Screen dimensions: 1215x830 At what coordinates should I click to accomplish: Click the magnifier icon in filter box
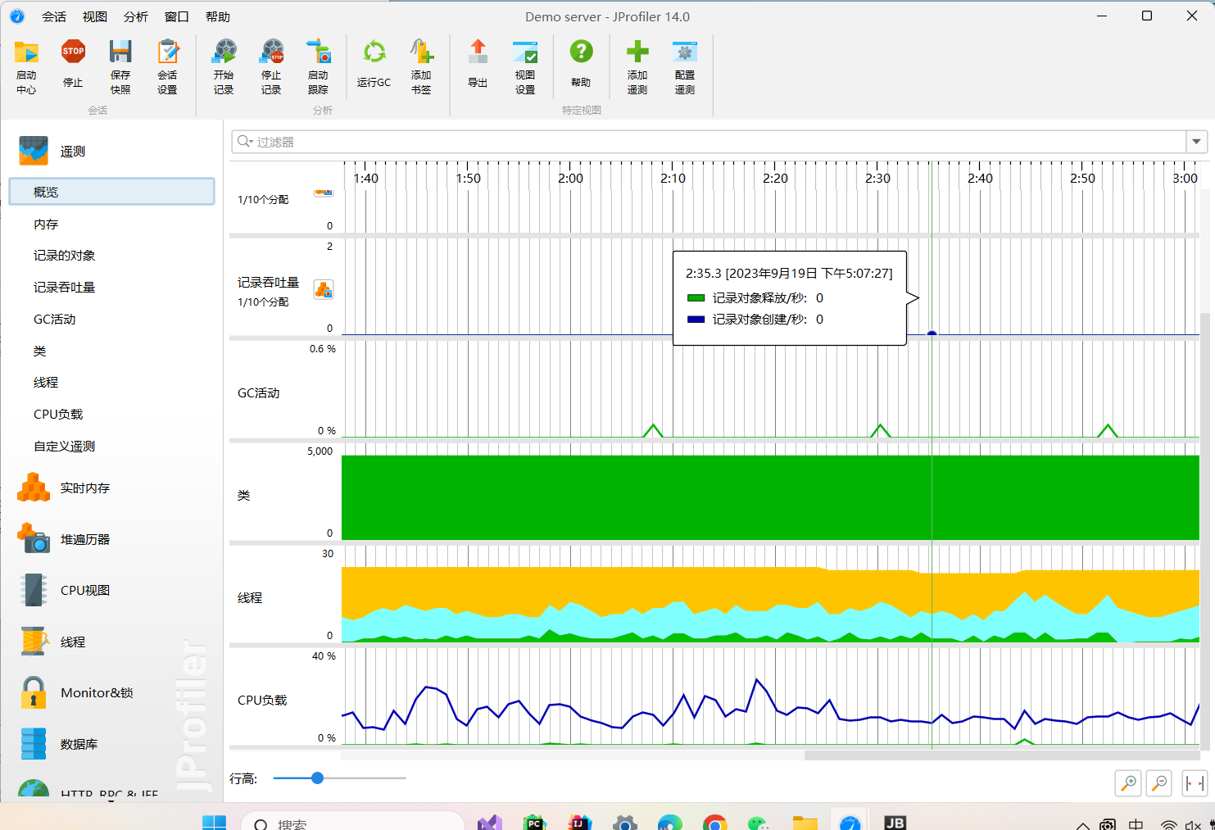tap(244, 142)
